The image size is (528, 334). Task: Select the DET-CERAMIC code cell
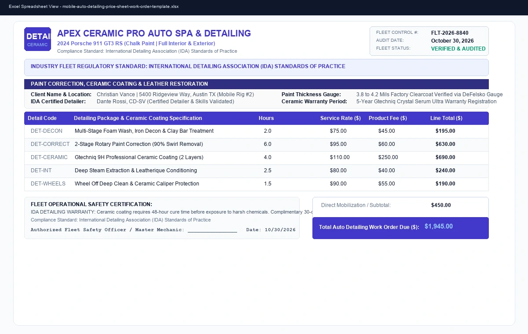click(49, 157)
